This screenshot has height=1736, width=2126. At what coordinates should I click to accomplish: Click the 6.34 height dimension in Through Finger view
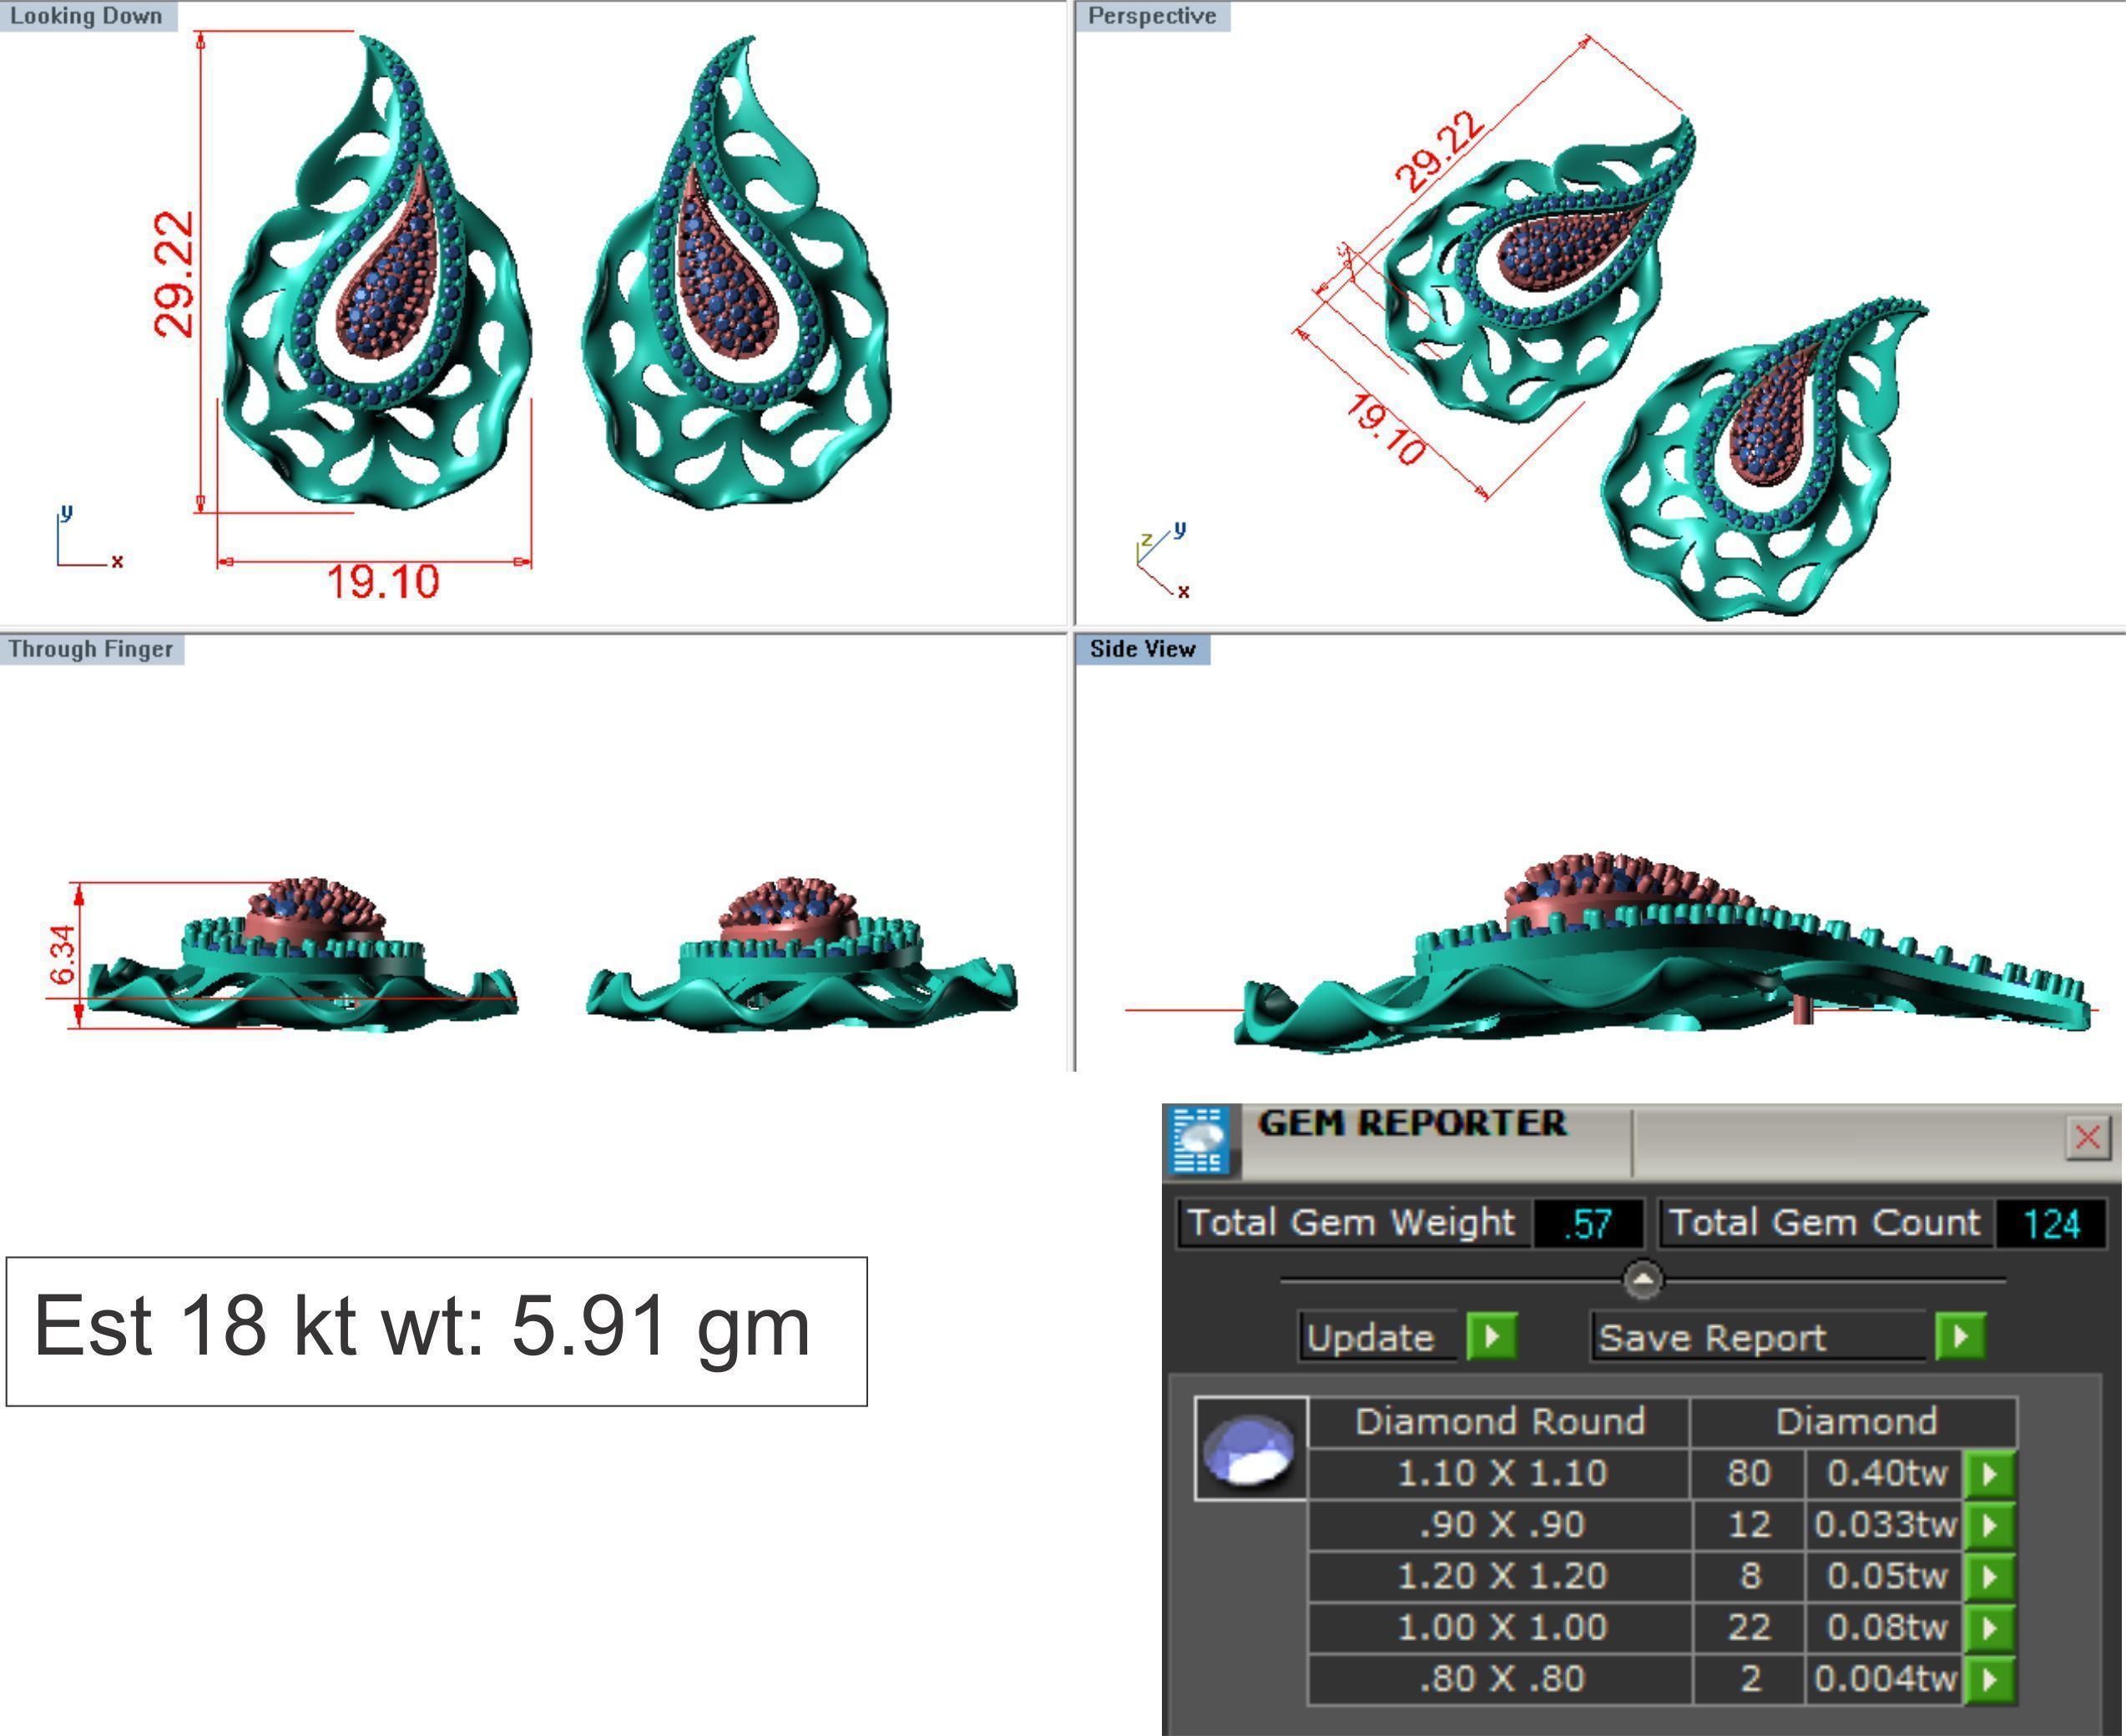coord(61,955)
